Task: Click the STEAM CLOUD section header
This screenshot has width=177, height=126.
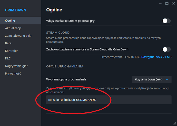Action: pos(58,33)
